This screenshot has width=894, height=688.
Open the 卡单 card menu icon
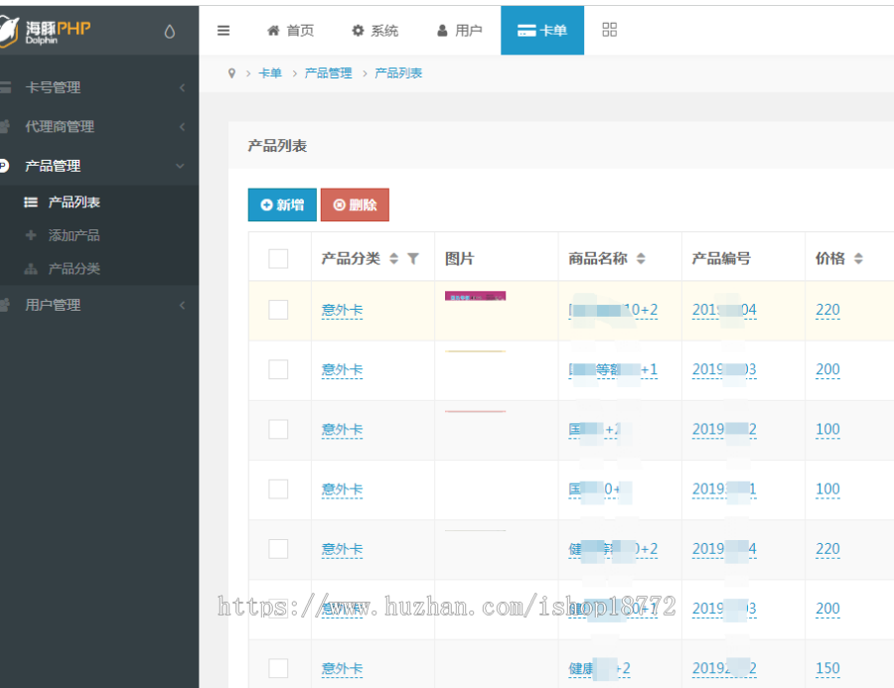[x=528, y=30]
